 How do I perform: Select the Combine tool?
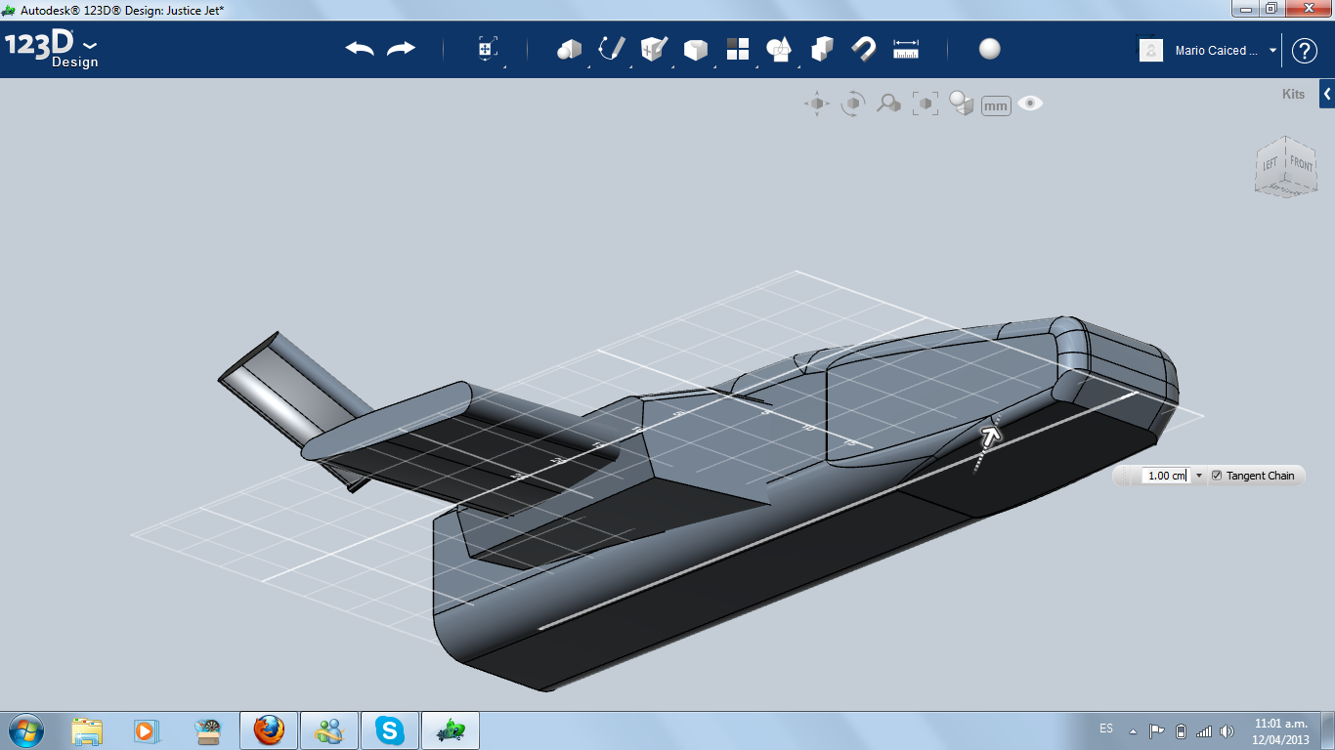point(822,50)
